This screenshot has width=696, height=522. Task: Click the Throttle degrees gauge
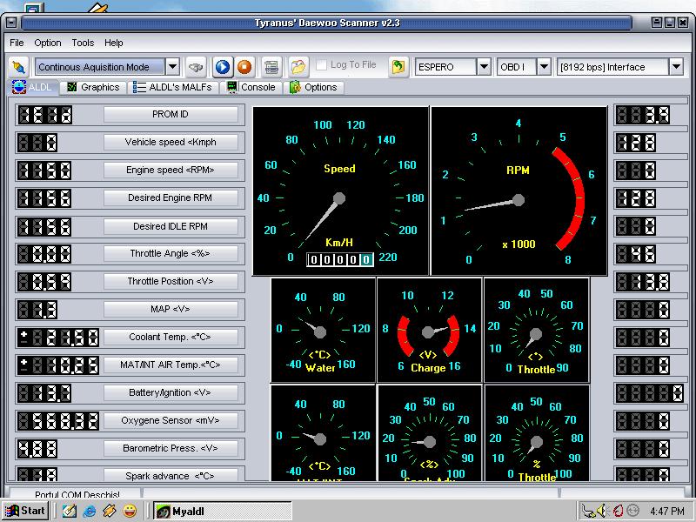[x=537, y=331]
